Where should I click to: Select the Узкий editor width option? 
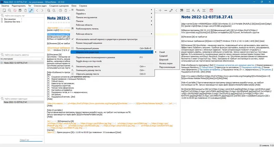coord(167,52)
